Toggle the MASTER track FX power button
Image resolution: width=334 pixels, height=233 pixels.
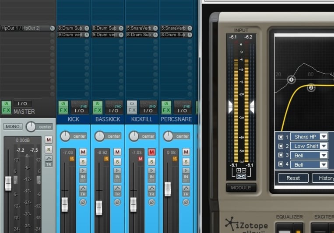(7, 104)
